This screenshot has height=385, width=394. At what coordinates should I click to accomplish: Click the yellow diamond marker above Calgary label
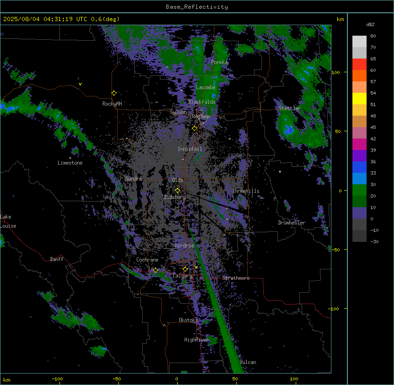[x=185, y=269]
